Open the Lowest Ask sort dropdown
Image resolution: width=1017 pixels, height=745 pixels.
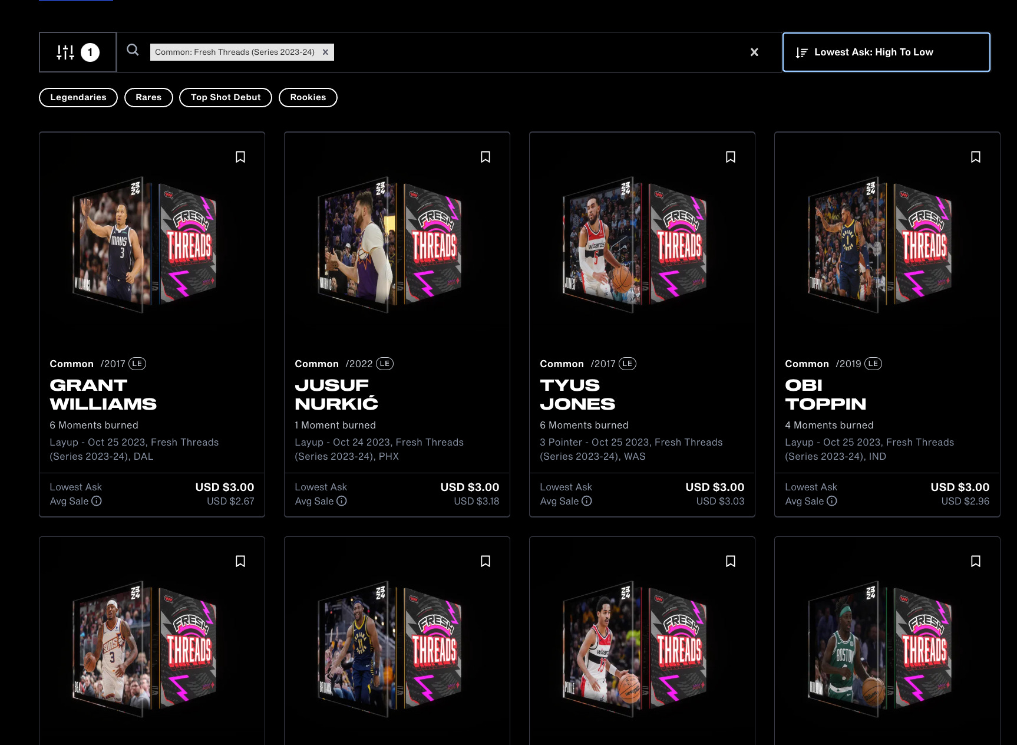[886, 52]
